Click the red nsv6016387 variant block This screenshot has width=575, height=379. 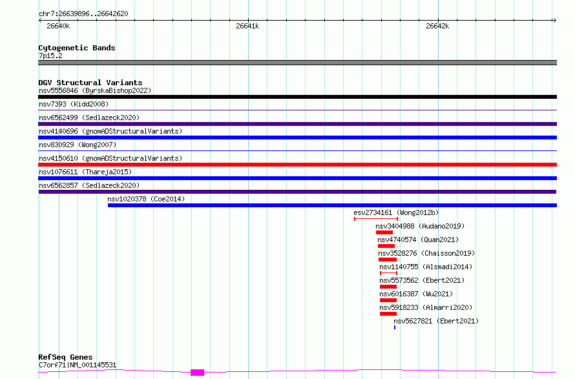(x=388, y=300)
